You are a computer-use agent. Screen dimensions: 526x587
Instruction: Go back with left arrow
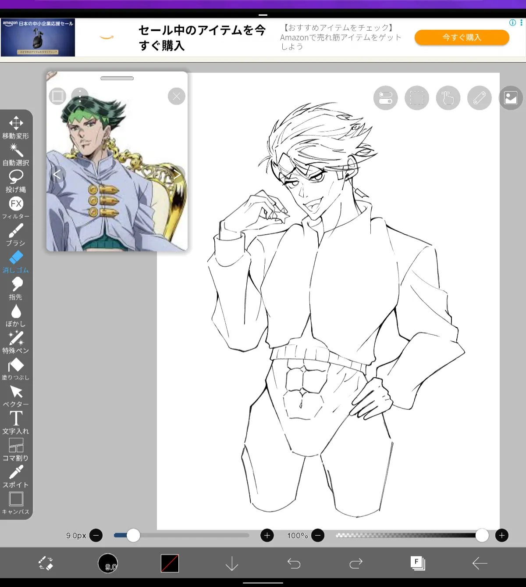click(480, 563)
